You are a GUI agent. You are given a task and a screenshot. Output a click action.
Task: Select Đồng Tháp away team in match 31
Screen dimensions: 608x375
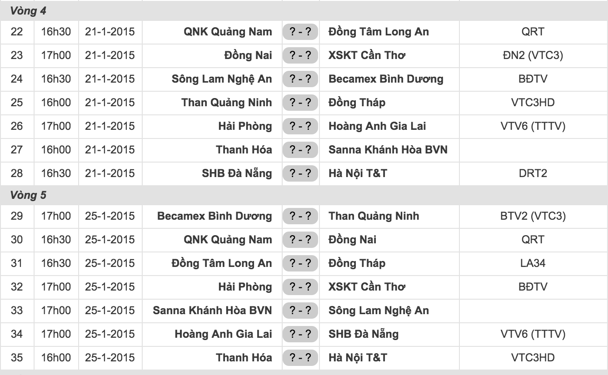click(x=357, y=263)
